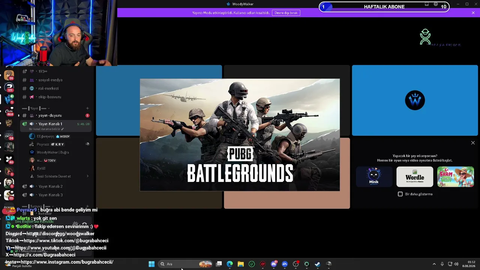Open the red app icon on taskbar

(262, 264)
